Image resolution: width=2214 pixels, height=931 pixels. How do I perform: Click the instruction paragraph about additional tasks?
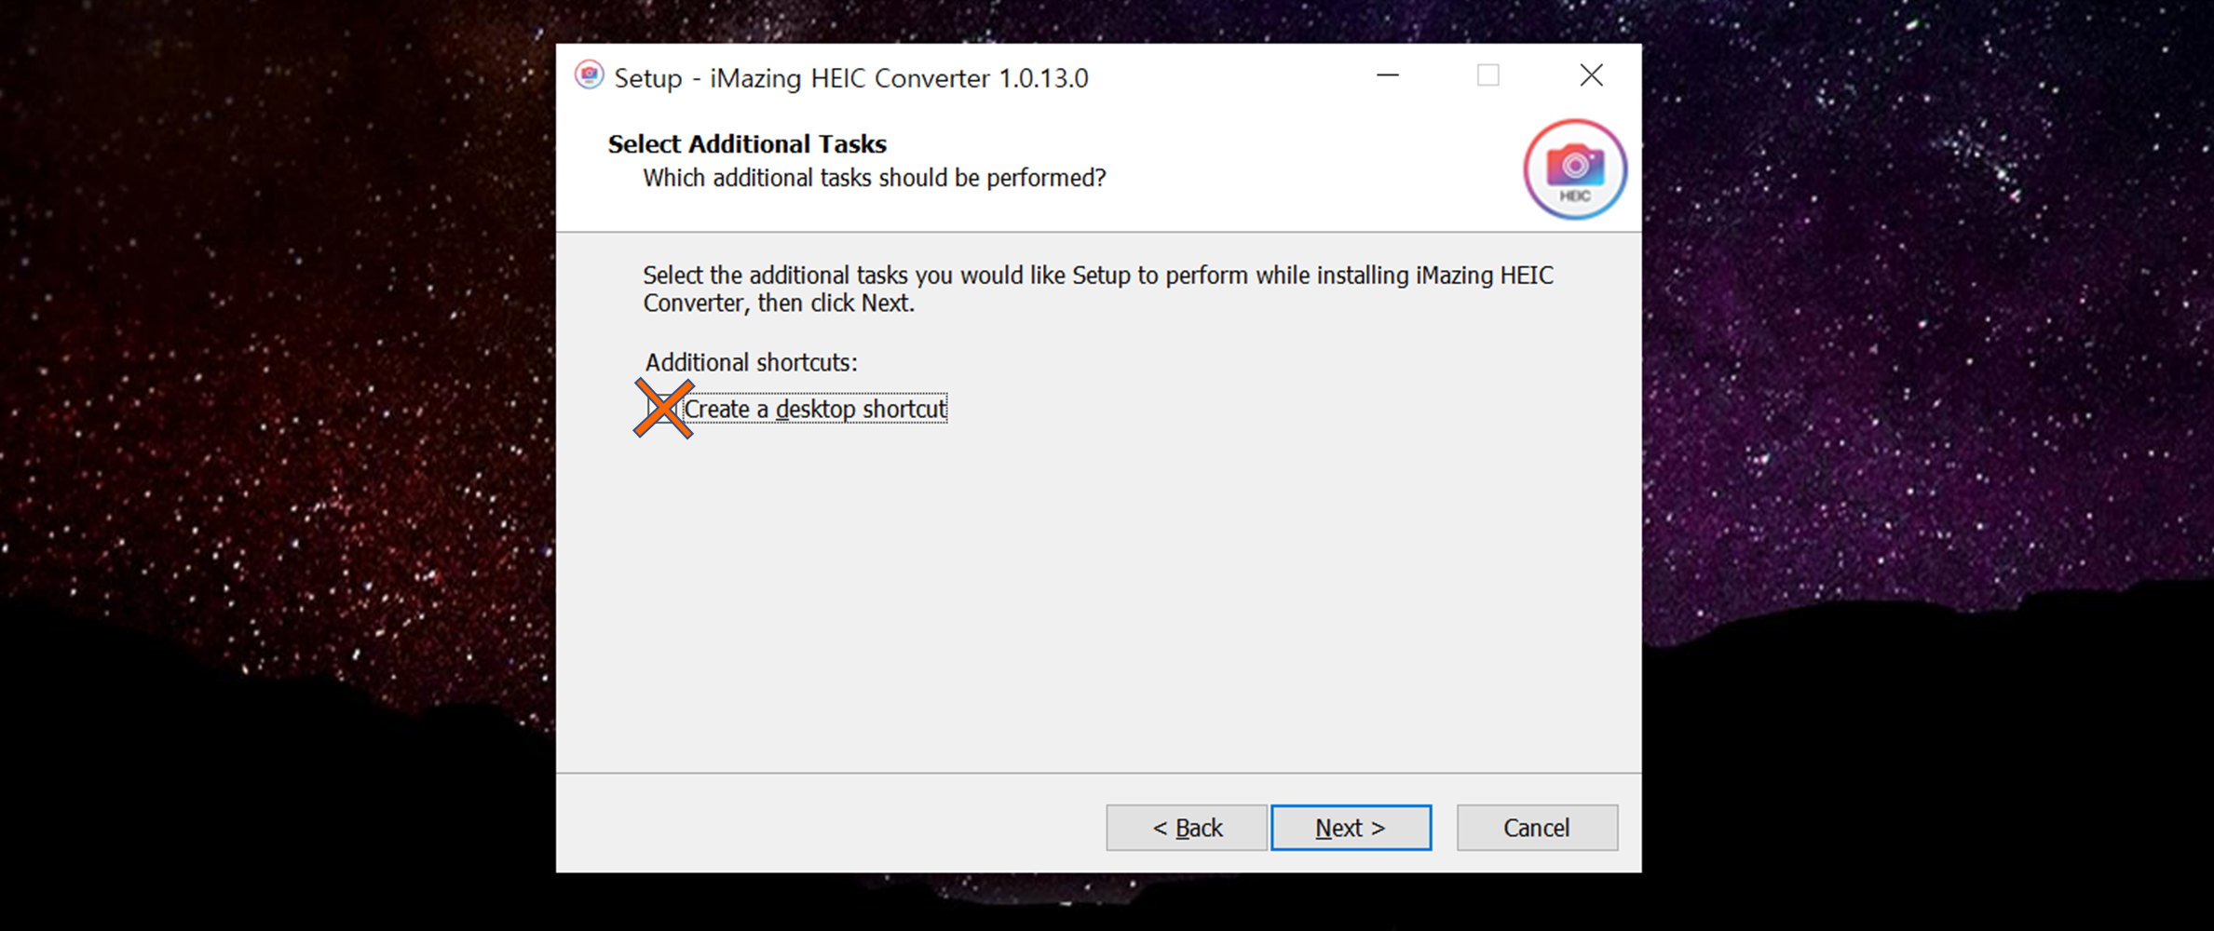coord(1098,290)
